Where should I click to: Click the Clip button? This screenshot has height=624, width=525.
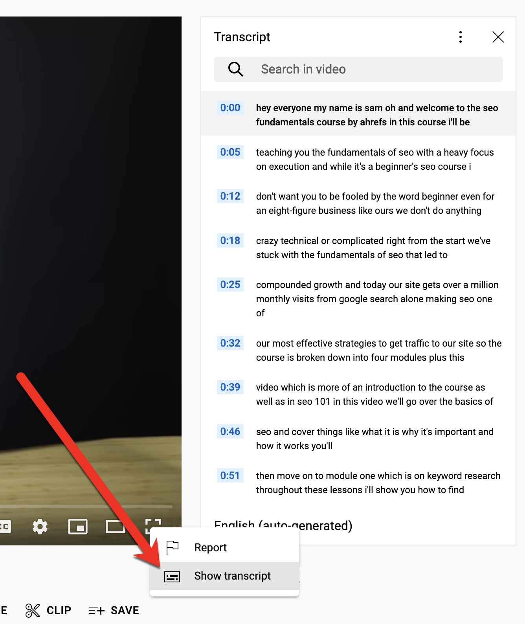[x=48, y=610]
